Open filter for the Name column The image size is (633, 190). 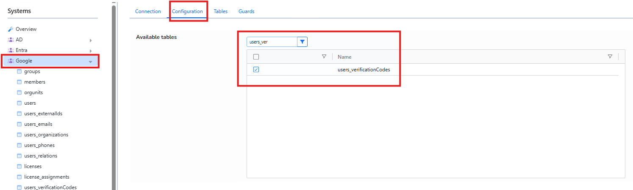(x=610, y=57)
